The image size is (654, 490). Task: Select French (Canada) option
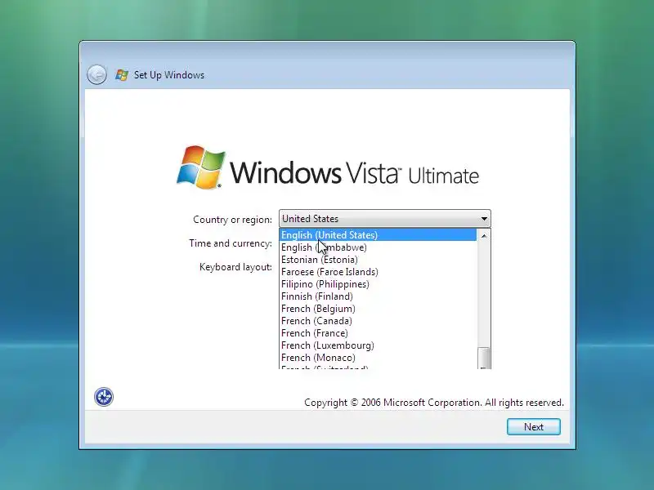[x=378, y=321]
